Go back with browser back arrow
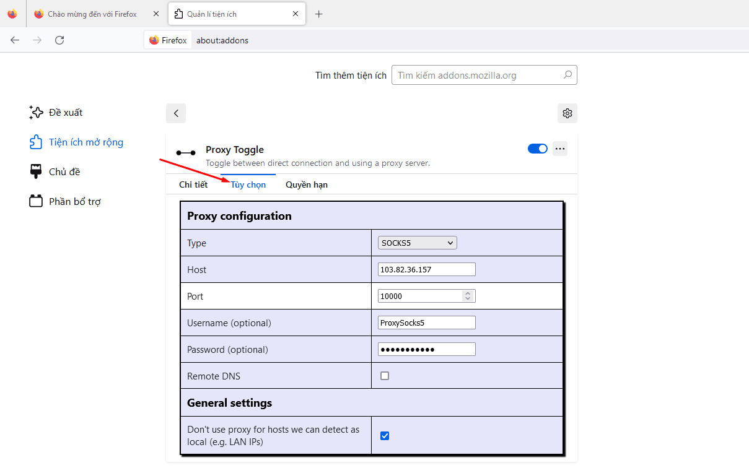 tap(15, 40)
